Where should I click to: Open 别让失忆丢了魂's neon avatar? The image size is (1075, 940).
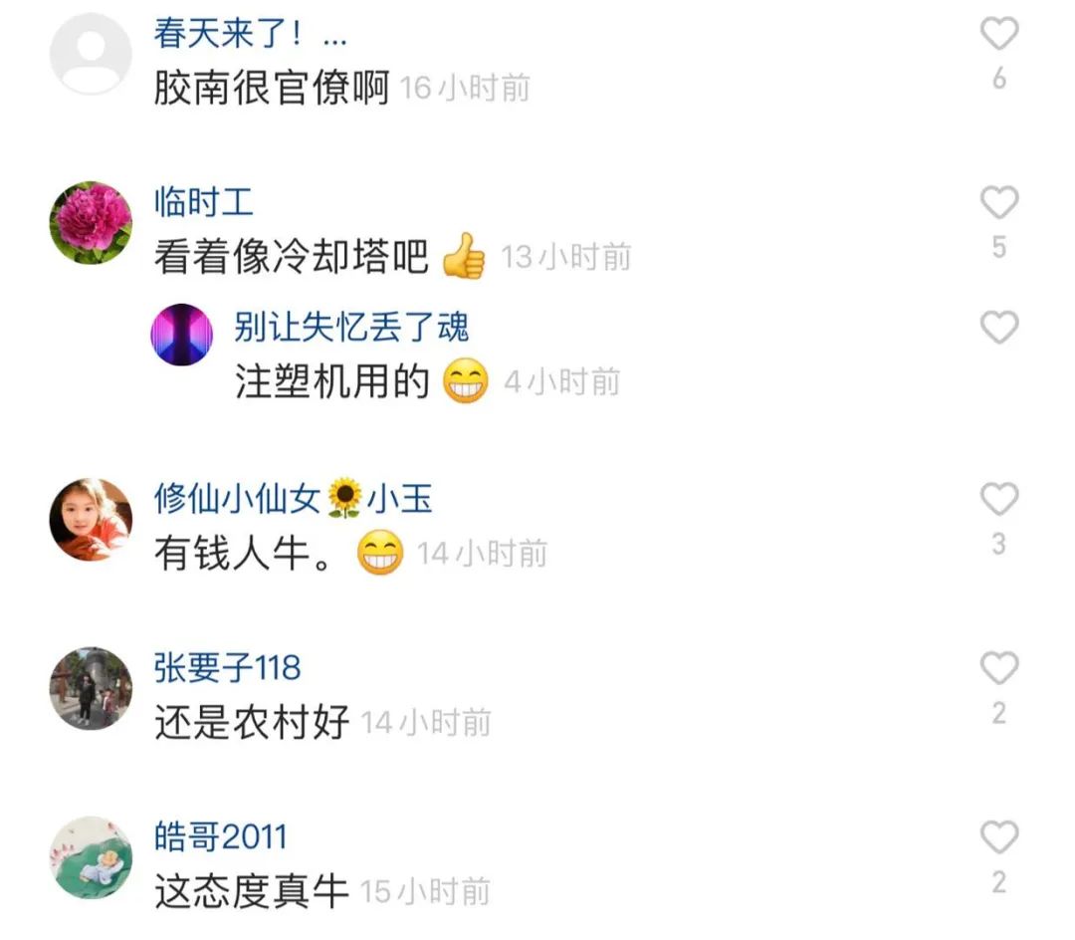coord(182,335)
